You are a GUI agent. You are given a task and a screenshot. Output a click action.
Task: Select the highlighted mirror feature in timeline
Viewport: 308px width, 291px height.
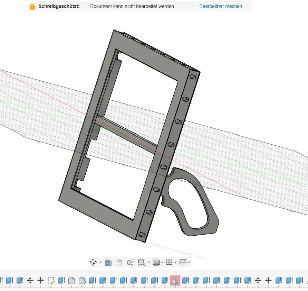175,280
